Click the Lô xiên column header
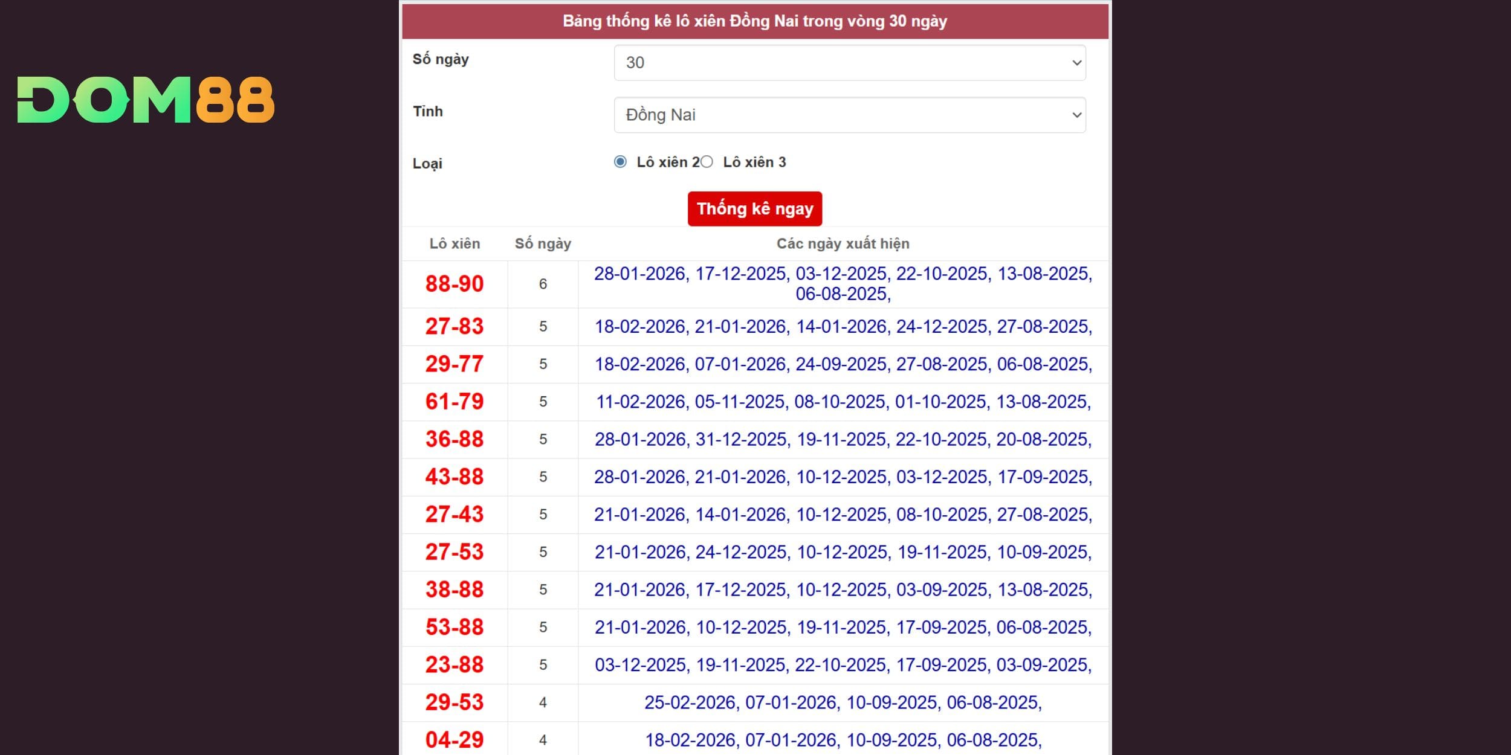Image resolution: width=1511 pixels, height=755 pixels. coord(455,243)
